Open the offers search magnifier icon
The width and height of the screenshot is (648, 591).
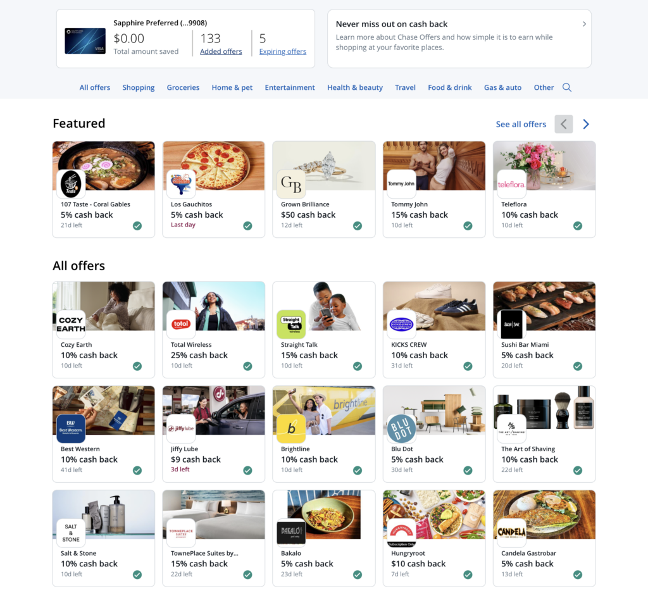[566, 87]
